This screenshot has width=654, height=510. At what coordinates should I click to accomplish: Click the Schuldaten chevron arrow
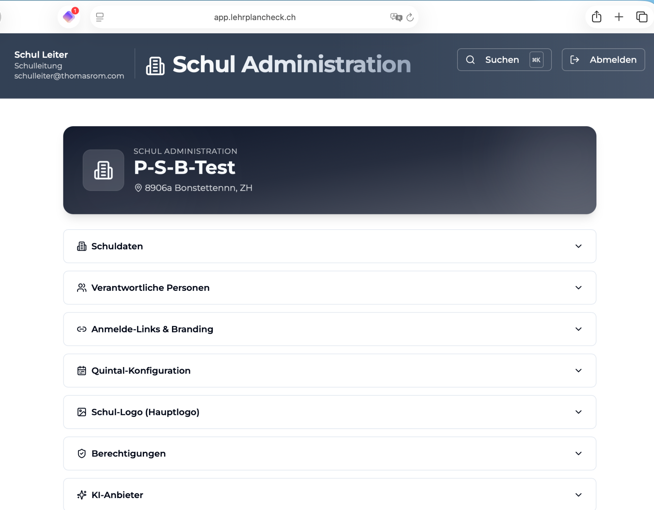(x=578, y=246)
